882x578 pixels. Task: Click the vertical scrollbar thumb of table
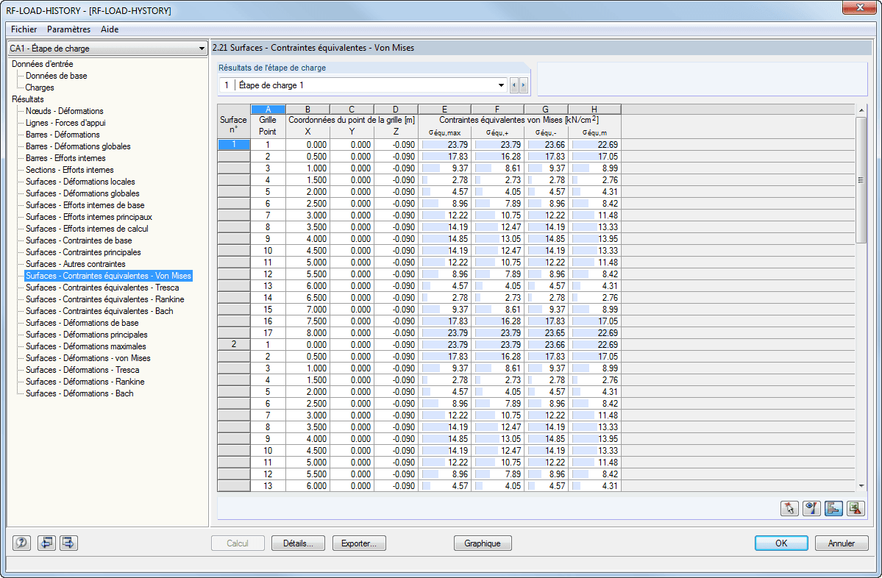tap(861, 180)
